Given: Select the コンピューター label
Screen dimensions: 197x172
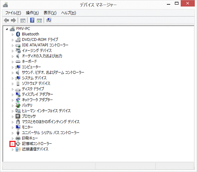Looking at the screenshot, I should click(31, 67).
